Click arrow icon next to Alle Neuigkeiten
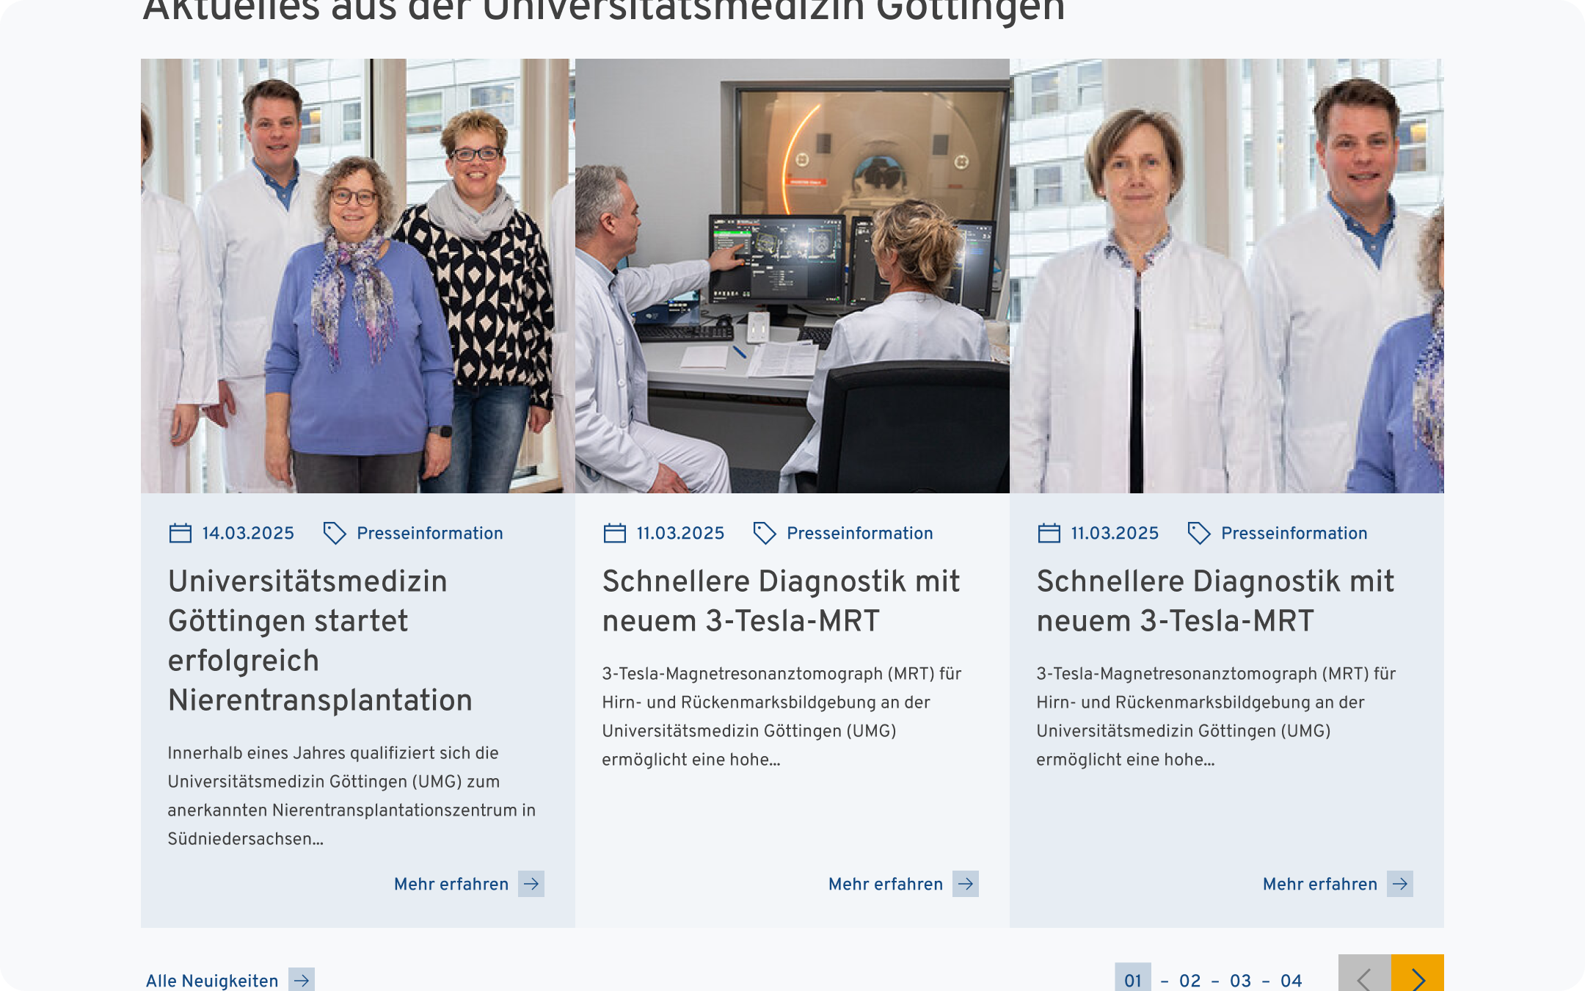The width and height of the screenshot is (1585, 991). click(301, 980)
